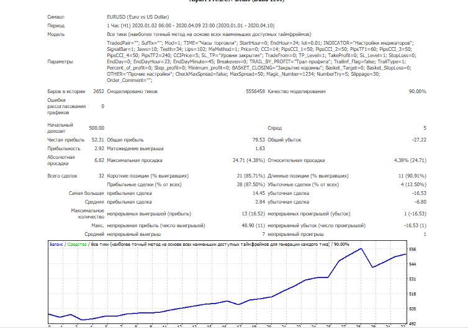The width and height of the screenshot is (468, 329).
Task: Click the 'Прибыльные сделки (% от всех)' label
Action: point(144,184)
